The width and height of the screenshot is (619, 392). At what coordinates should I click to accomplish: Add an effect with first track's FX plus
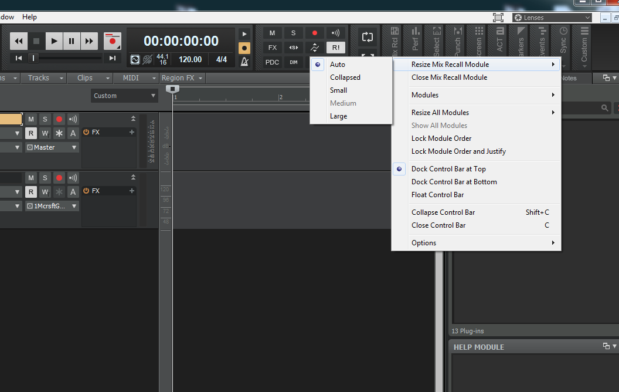coord(132,132)
